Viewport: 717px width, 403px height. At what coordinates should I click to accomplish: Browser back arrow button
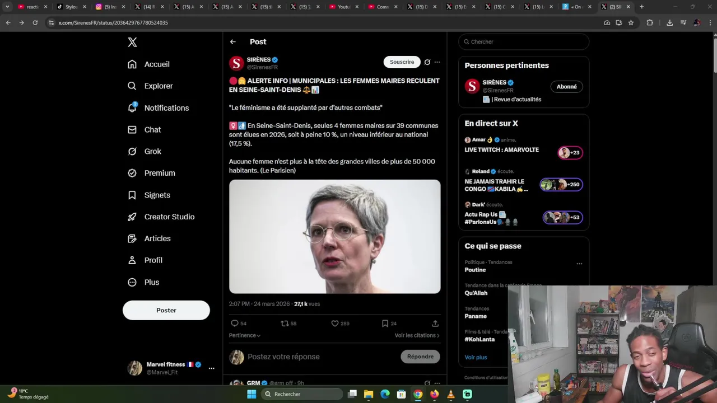pyautogui.click(x=8, y=22)
